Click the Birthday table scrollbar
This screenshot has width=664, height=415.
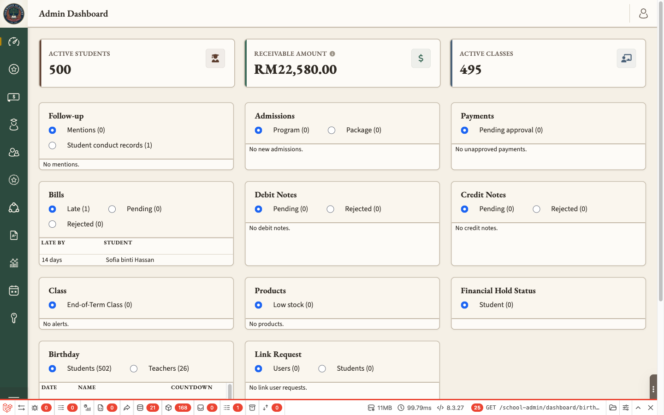230,391
